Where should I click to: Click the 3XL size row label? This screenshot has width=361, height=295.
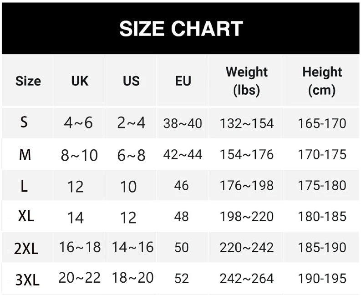click(27, 280)
